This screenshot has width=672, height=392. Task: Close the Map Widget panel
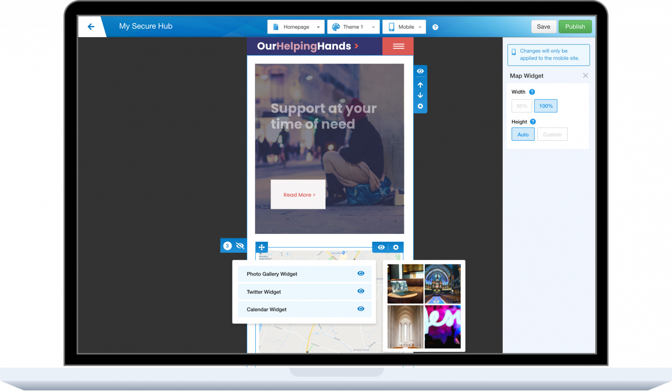click(x=585, y=76)
